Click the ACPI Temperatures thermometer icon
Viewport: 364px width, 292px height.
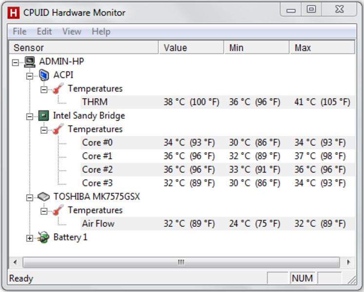pos(58,89)
